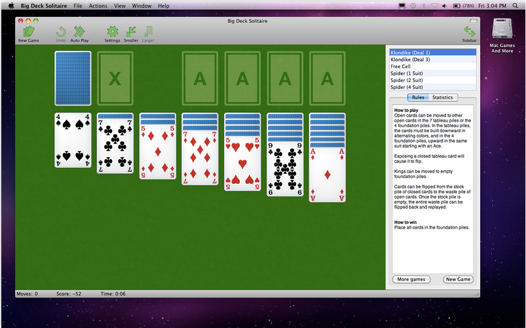Click the volume icon in menu bar

(x=445, y=6)
